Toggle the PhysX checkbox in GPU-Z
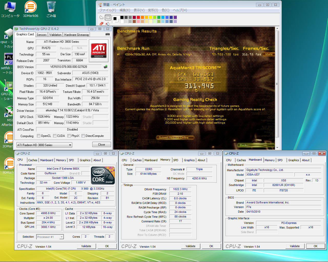Image resolution: width=328 pixels, height=262 pixels. pos(69,136)
